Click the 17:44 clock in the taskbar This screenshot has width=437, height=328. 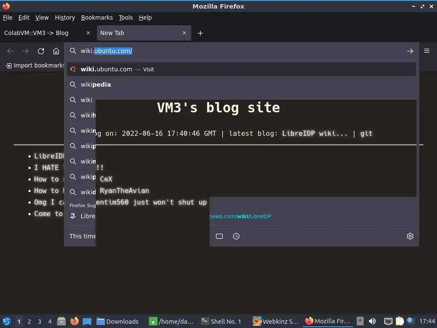[427, 321]
